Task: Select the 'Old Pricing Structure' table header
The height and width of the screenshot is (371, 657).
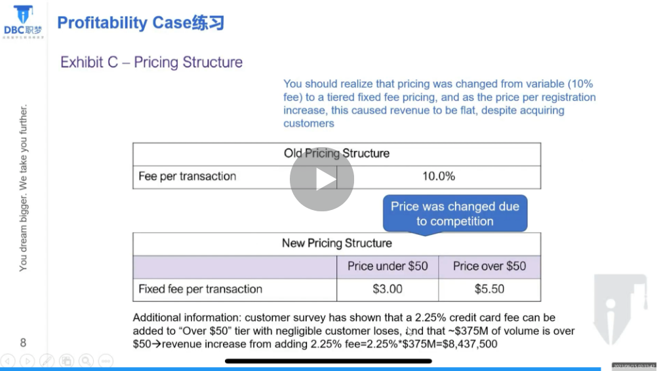Action: (x=337, y=154)
